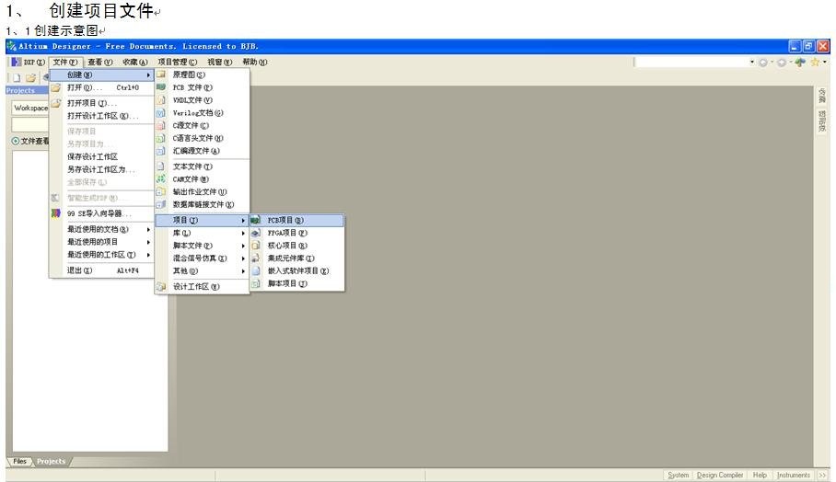Viewport: 836px width, 482px height.
Task: Open the 收藏 (Favorites) menu
Action: pos(135,63)
